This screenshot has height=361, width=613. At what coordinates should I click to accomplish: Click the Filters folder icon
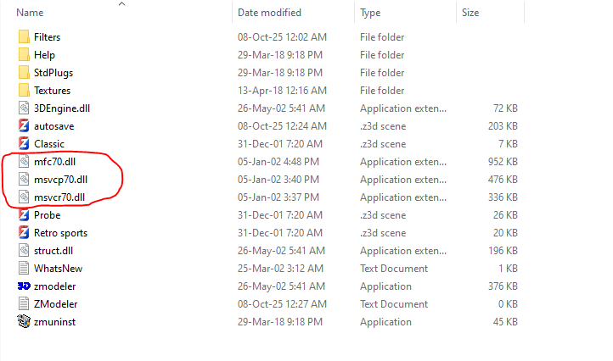24,37
